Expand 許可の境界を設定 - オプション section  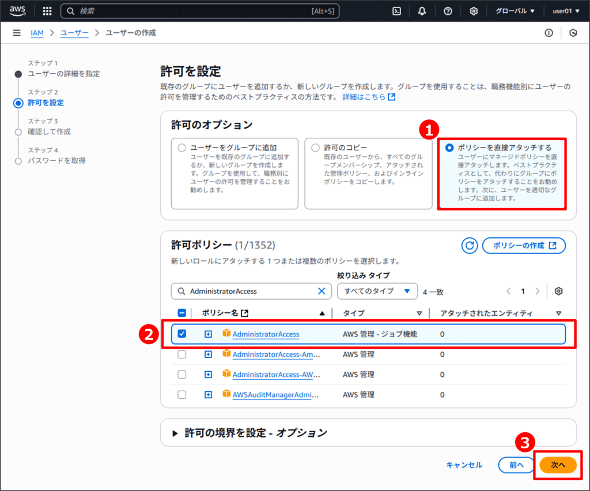click(175, 433)
